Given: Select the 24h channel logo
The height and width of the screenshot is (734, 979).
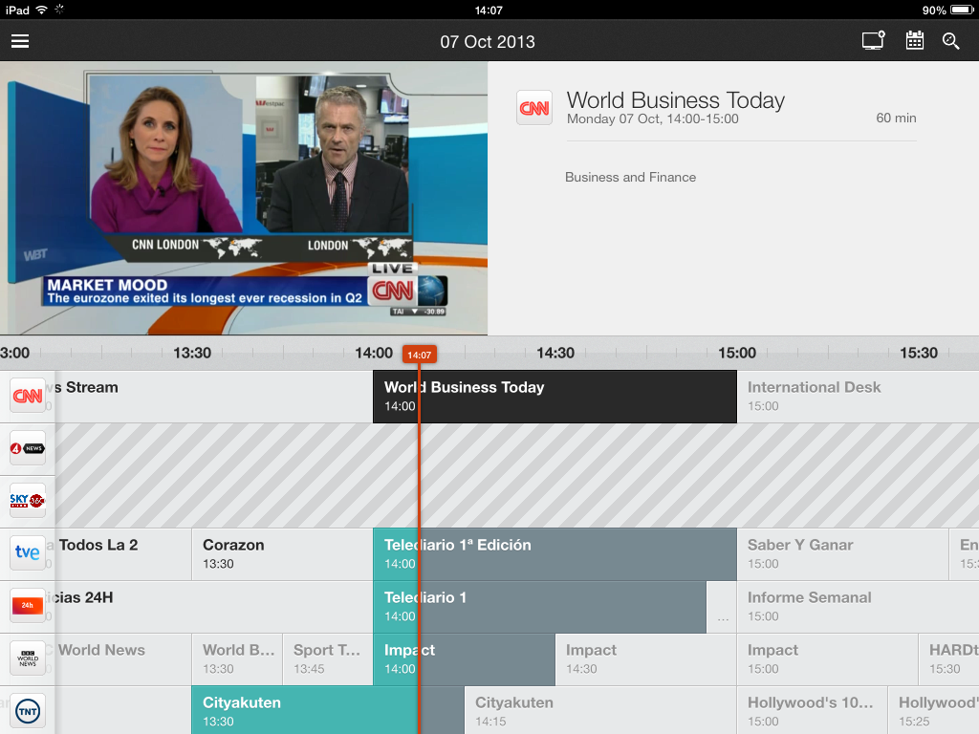Looking at the screenshot, I should (28, 605).
